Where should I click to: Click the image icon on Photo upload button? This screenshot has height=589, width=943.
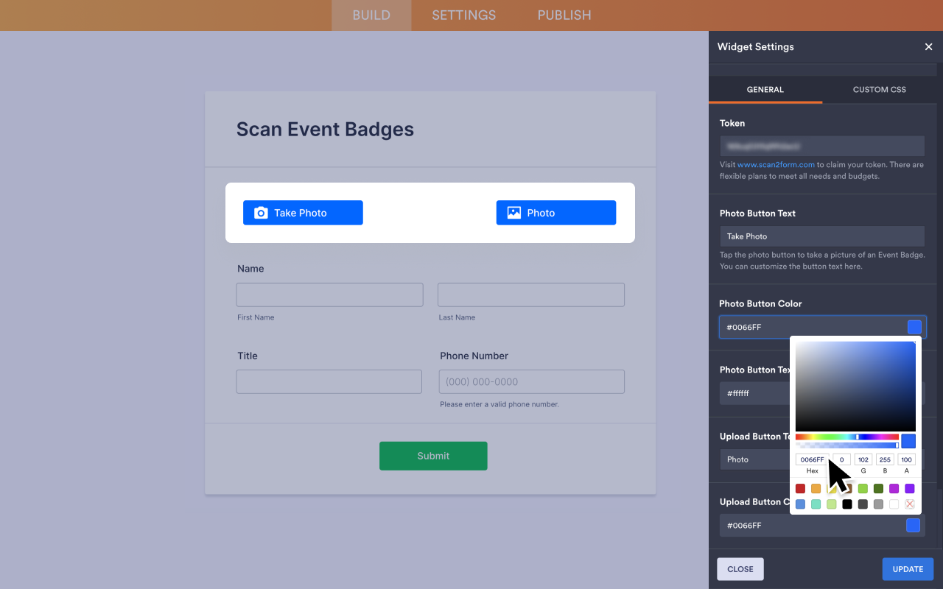[x=514, y=213]
